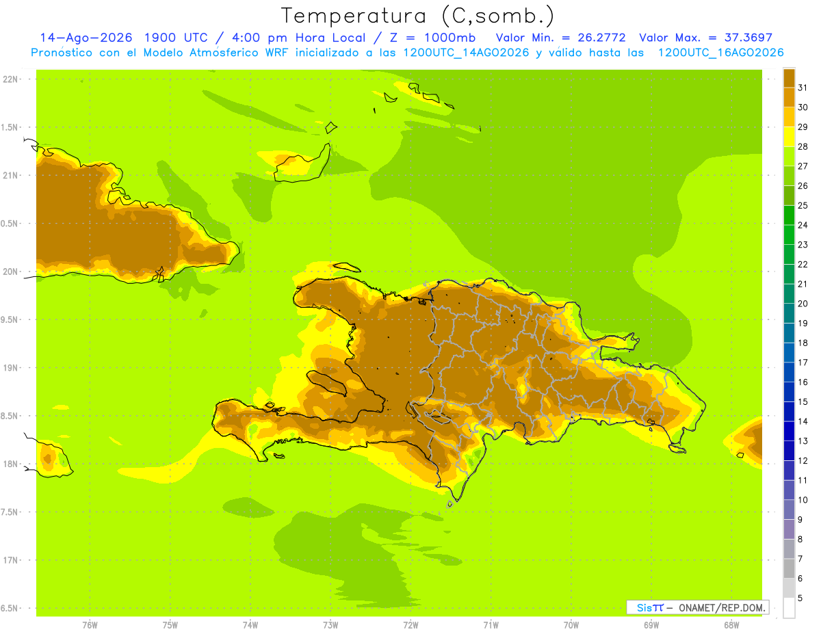This screenshot has width=821, height=634.
Task: Click legend value 24
Action: pyautogui.click(x=803, y=225)
